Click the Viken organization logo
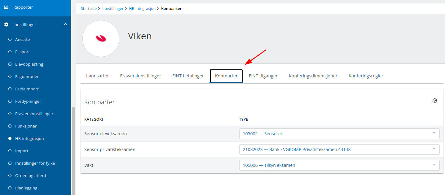This screenshot has width=445, height=195. 101,38
